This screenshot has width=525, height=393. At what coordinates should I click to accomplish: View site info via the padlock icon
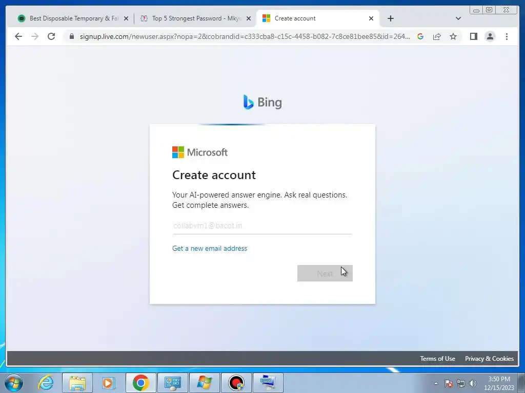(x=72, y=36)
